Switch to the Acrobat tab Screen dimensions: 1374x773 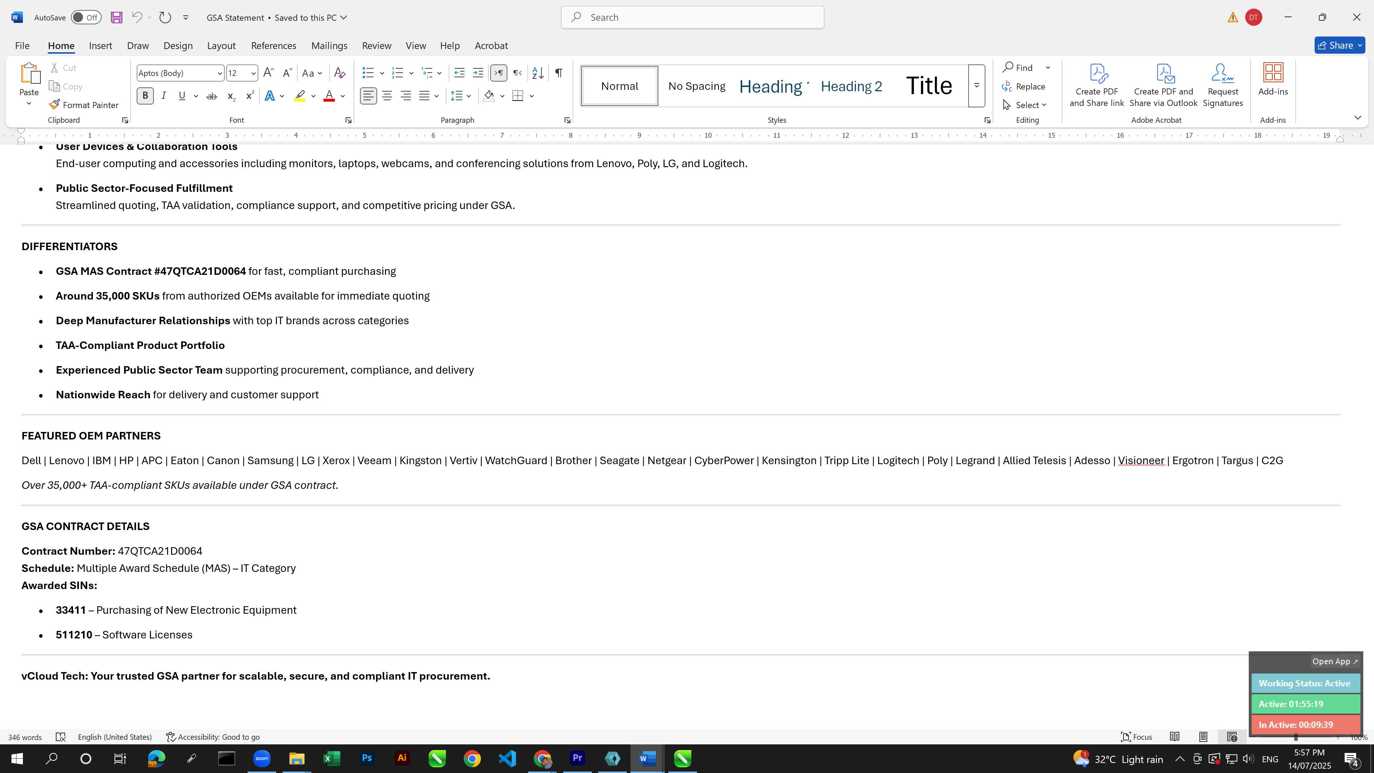click(x=491, y=46)
